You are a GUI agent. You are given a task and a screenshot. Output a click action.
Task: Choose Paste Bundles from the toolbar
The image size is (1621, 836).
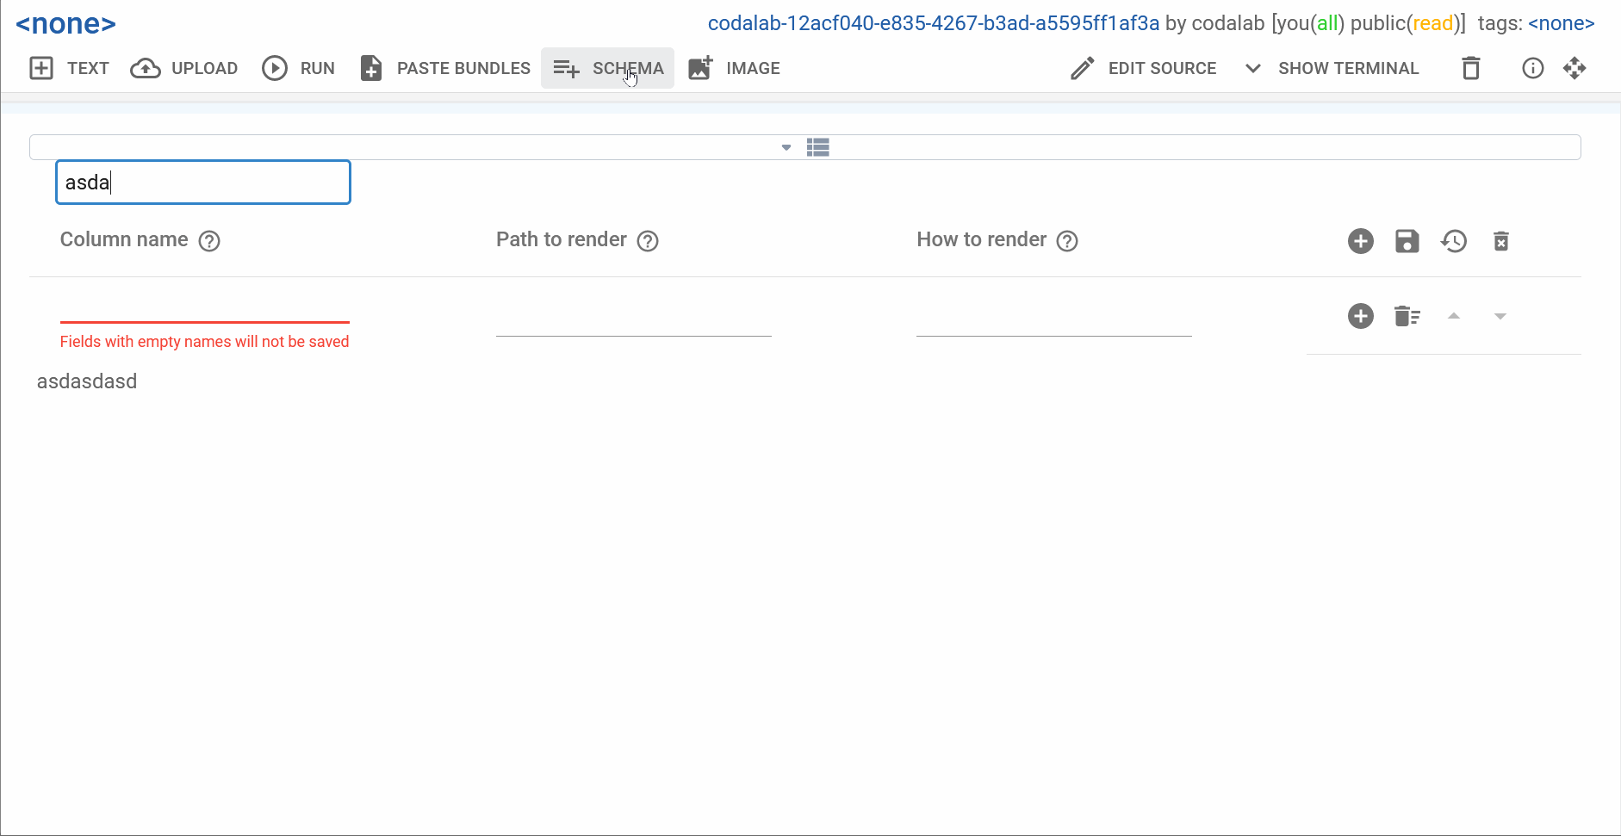pyautogui.click(x=444, y=68)
